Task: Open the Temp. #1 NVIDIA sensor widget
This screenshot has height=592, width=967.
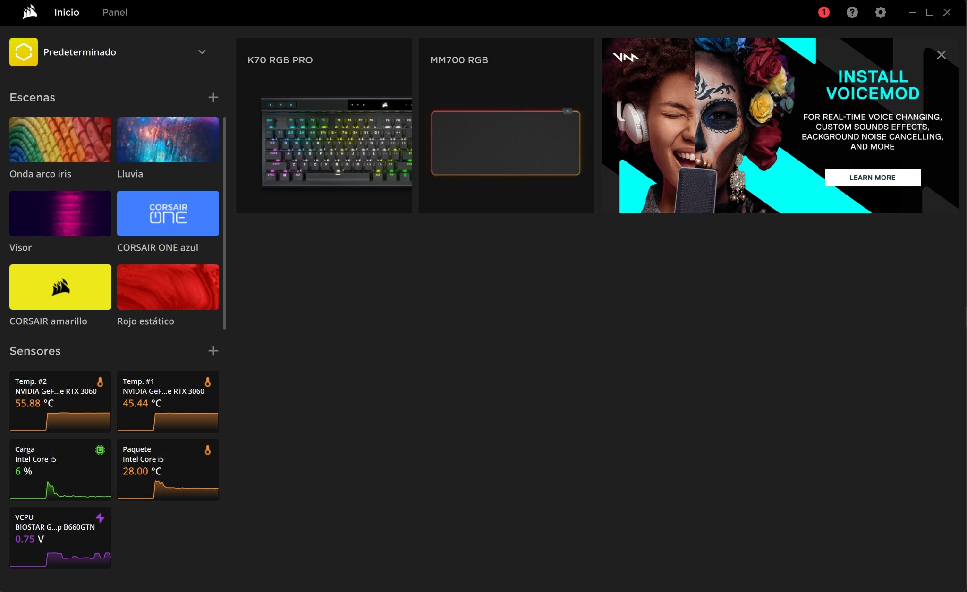Action: (x=168, y=402)
